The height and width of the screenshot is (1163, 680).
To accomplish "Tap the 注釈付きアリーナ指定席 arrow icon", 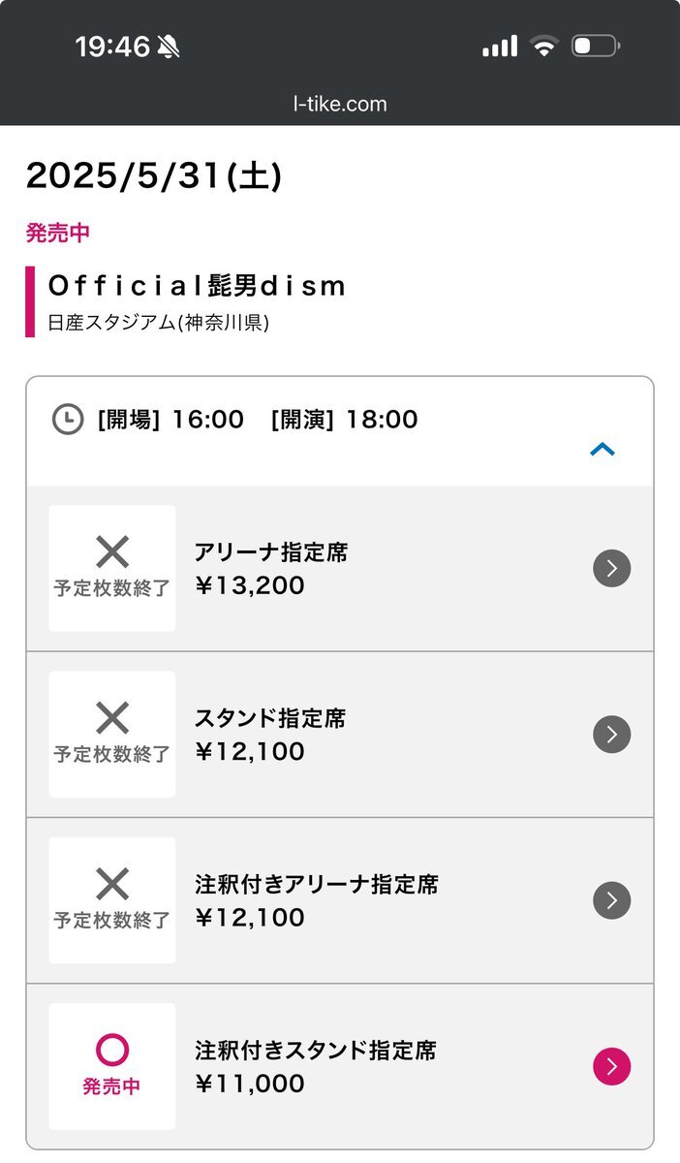I will point(611,900).
